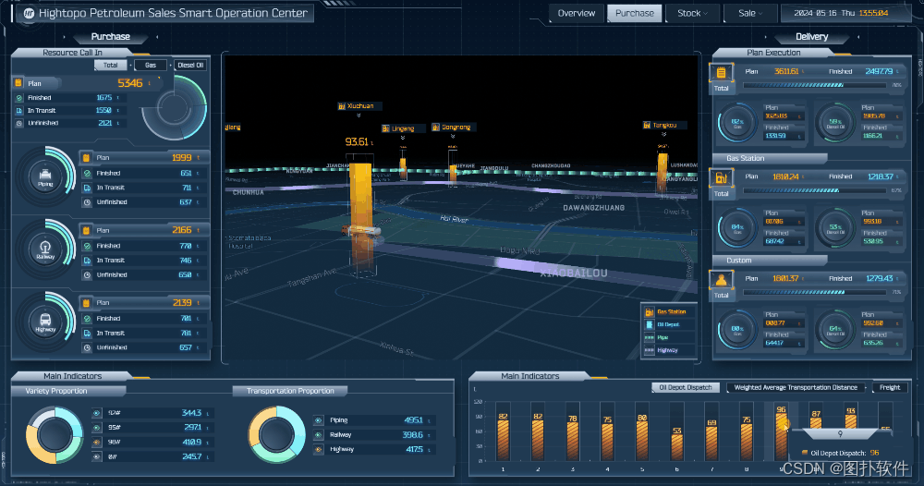924x486 pixels.
Task: Click the In Transit icon beside 746
Action: click(87, 261)
